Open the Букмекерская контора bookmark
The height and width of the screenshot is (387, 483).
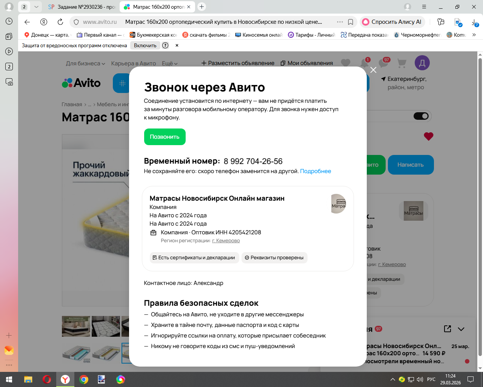click(x=153, y=35)
